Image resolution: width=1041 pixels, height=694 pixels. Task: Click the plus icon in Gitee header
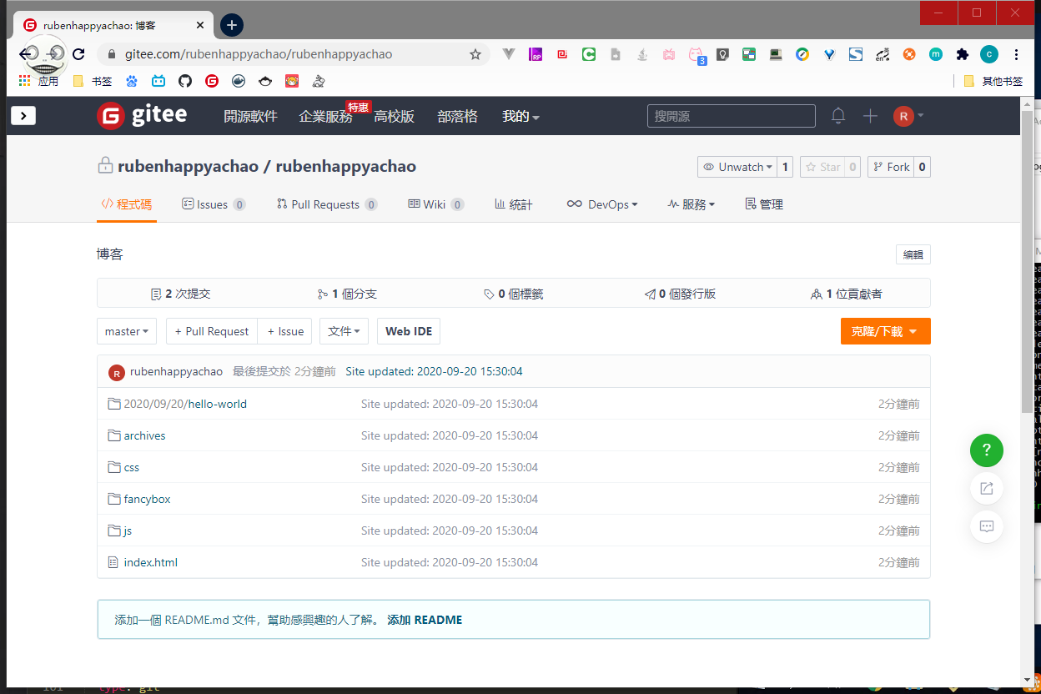click(870, 116)
